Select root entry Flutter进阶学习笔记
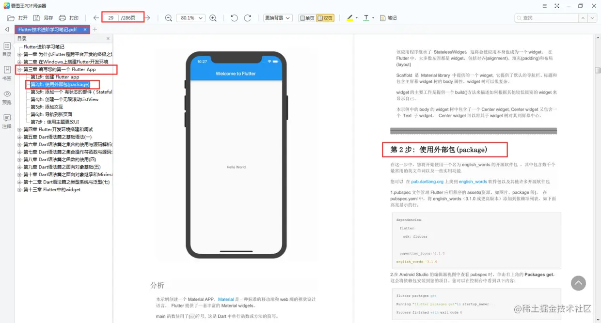The image size is (601, 323). [44, 47]
